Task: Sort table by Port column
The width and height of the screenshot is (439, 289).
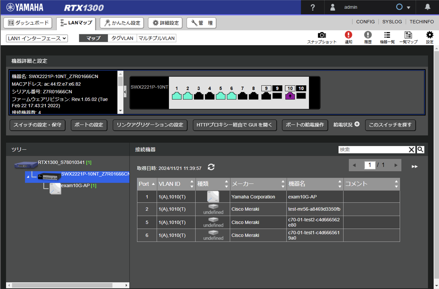Action: coord(147,184)
